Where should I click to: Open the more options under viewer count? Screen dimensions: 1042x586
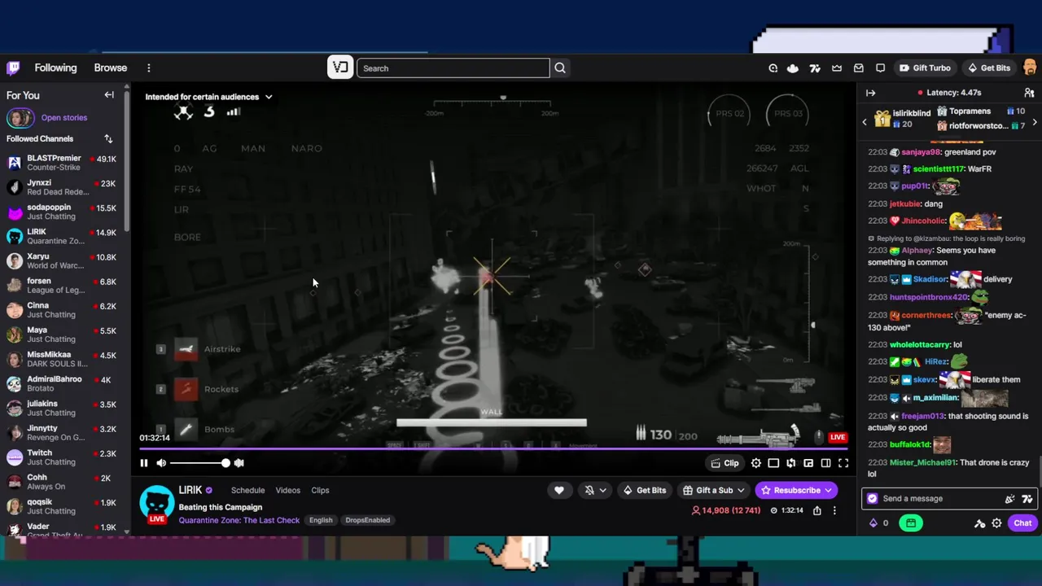point(834,510)
